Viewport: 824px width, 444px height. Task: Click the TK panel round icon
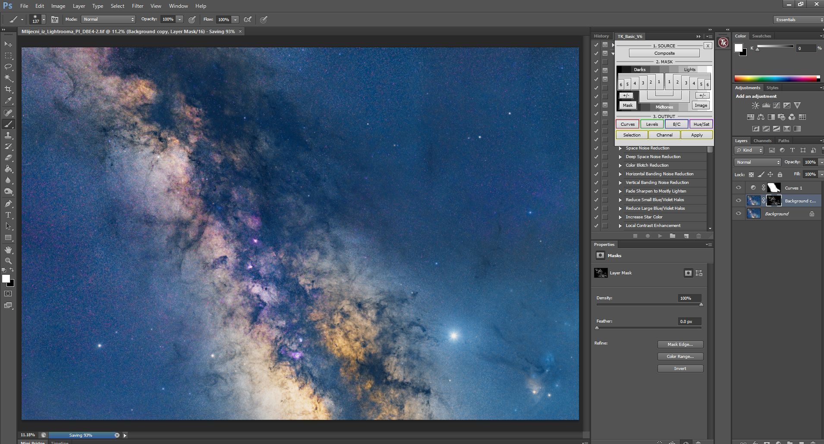tap(723, 42)
